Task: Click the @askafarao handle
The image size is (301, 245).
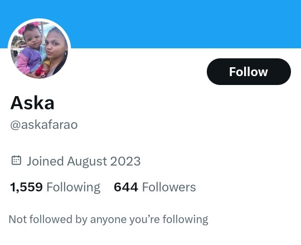Action: pos(44,124)
